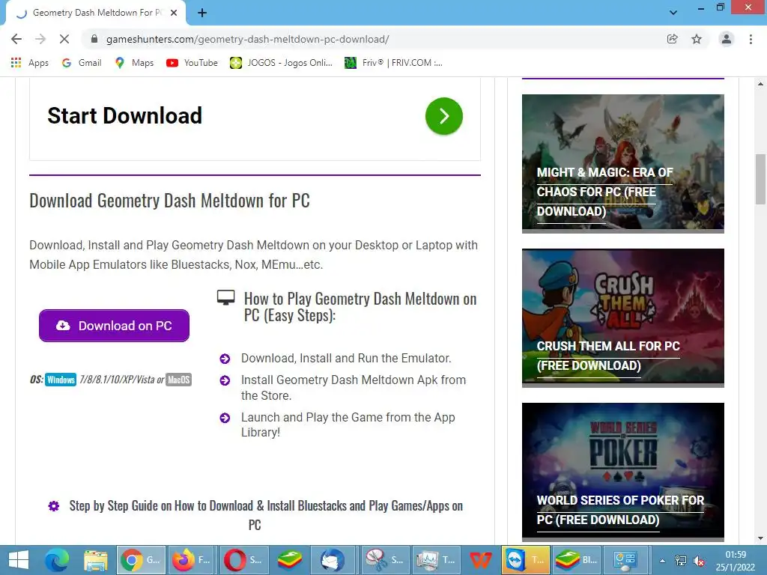Image resolution: width=767 pixels, height=575 pixels.
Task: Stop page loading with the X button
Action: [x=64, y=39]
